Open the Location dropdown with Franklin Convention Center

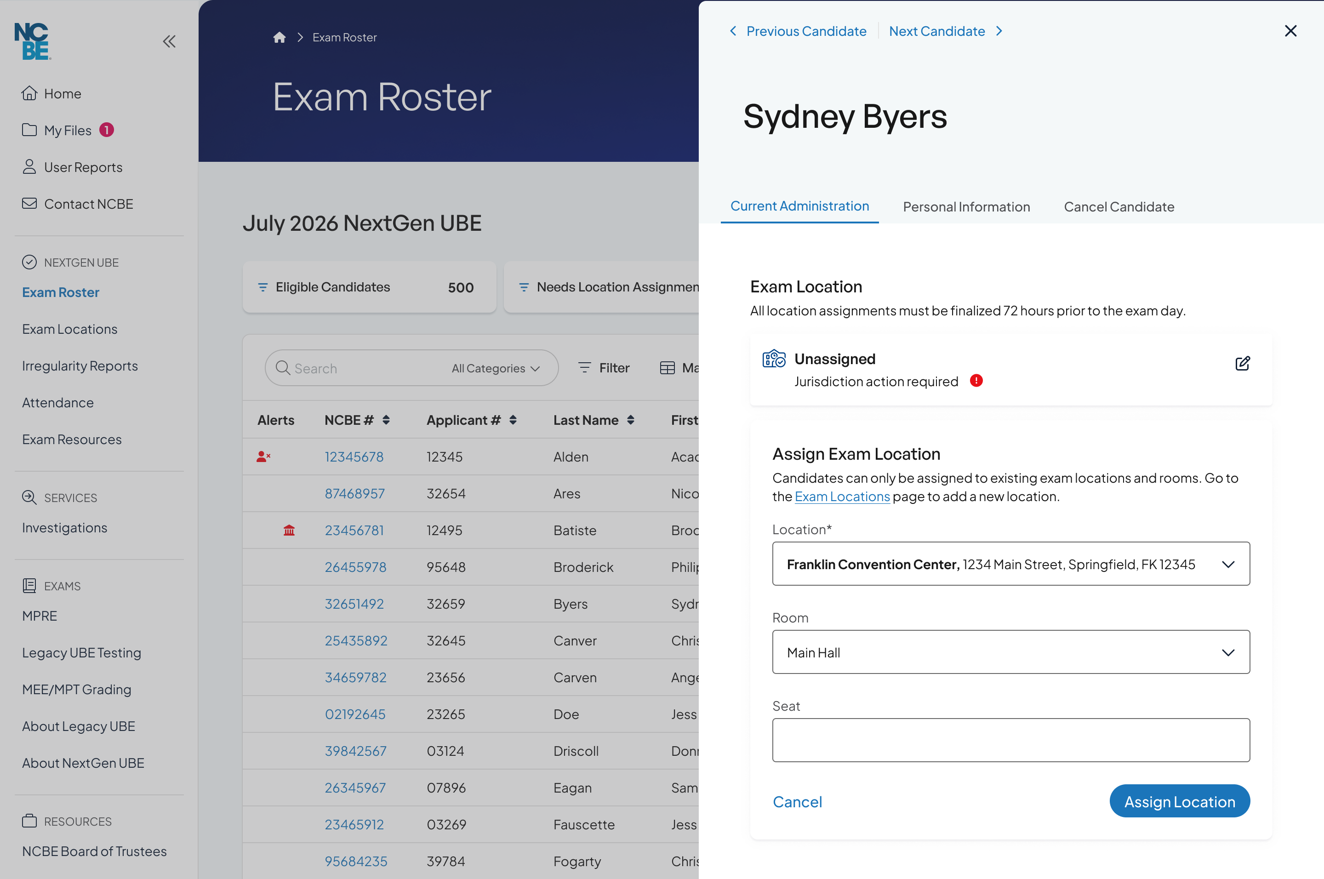coord(1010,564)
